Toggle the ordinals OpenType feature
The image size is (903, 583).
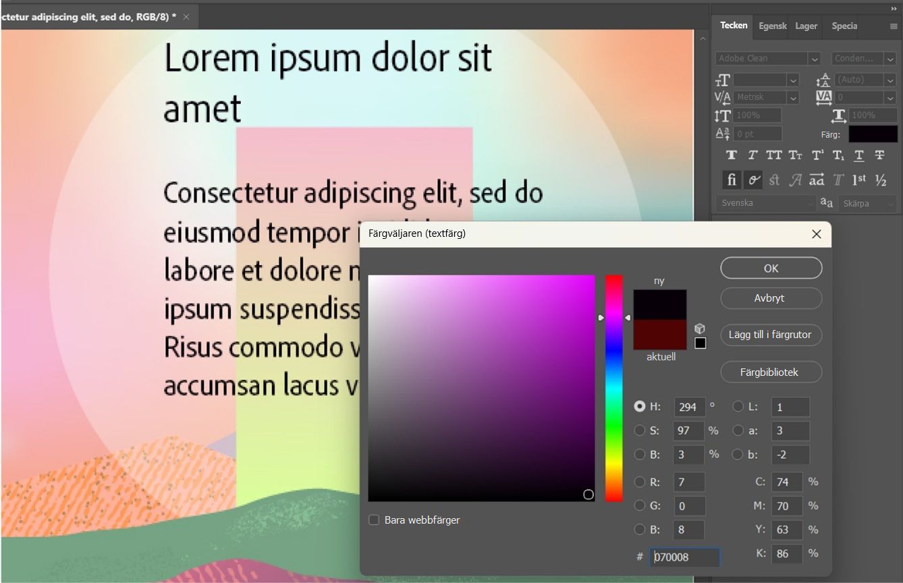coord(858,179)
